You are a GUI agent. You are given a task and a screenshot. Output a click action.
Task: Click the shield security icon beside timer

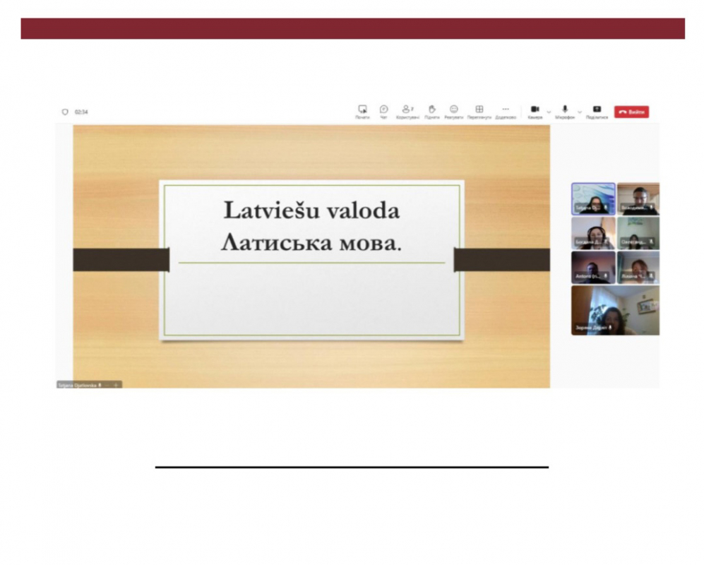click(65, 112)
